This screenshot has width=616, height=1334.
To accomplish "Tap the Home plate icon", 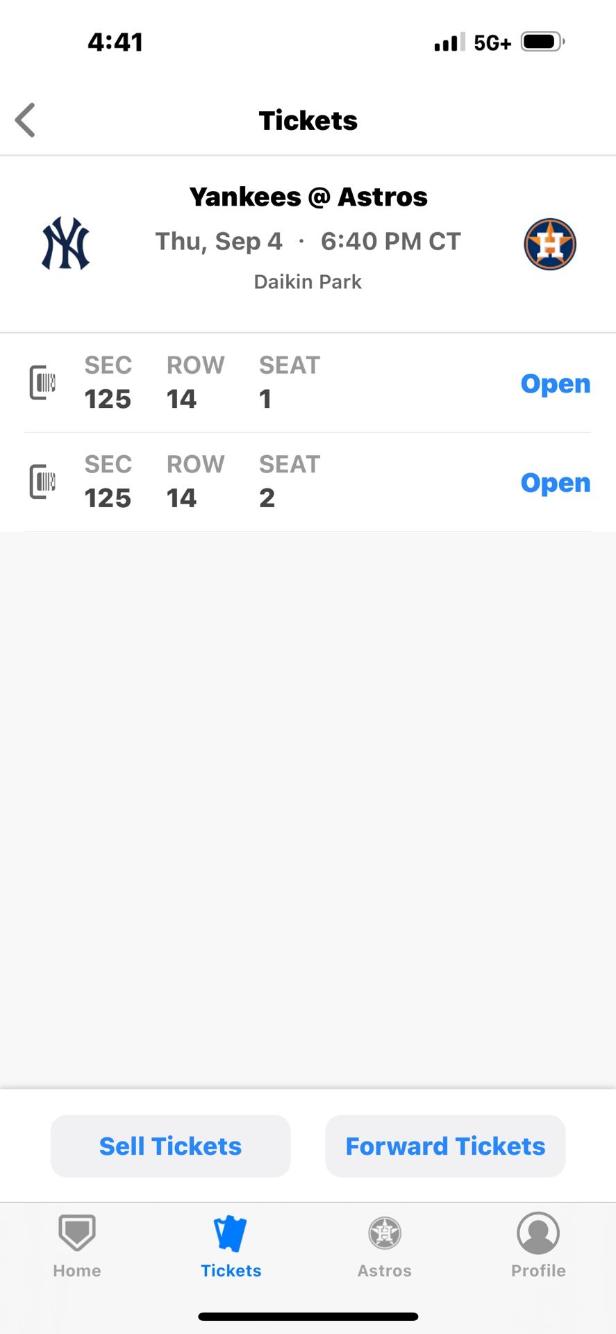I will click(x=77, y=1232).
